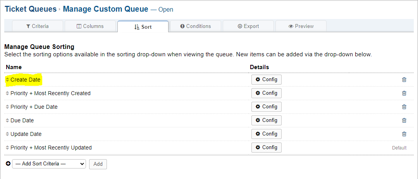Viewport: 418px width, 179px height.
Task: Show the Preview tab
Action: click(x=301, y=26)
